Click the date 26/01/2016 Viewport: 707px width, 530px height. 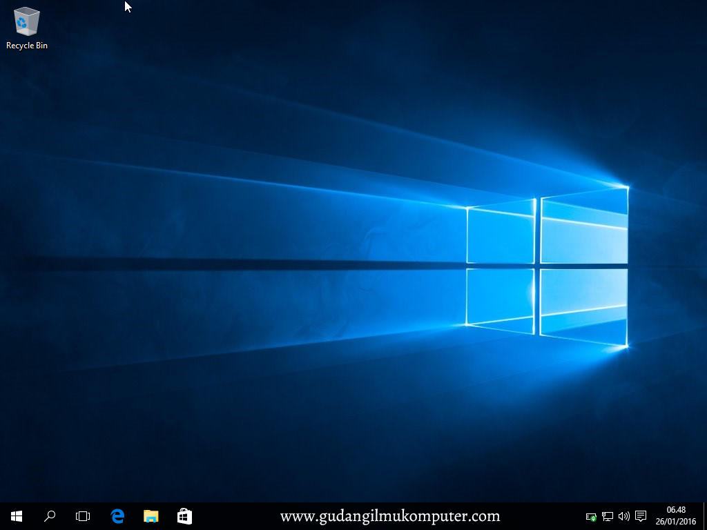[x=677, y=521]
